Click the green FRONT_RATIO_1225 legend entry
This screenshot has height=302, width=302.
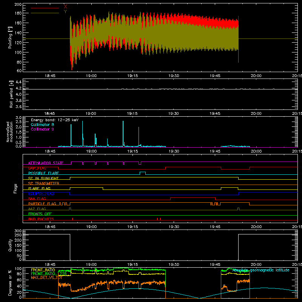click(49, 274)
